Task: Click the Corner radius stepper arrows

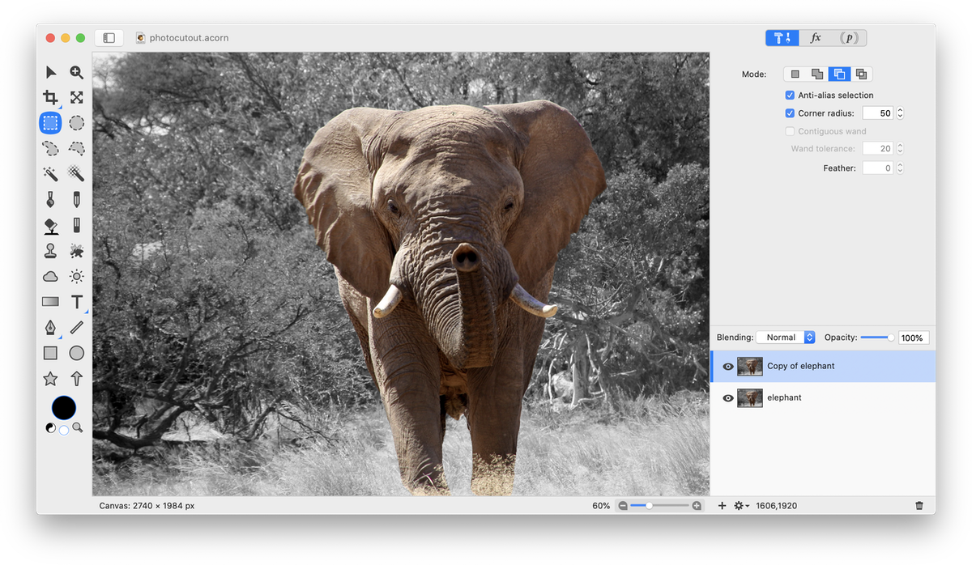Action: tap(900, 113)
